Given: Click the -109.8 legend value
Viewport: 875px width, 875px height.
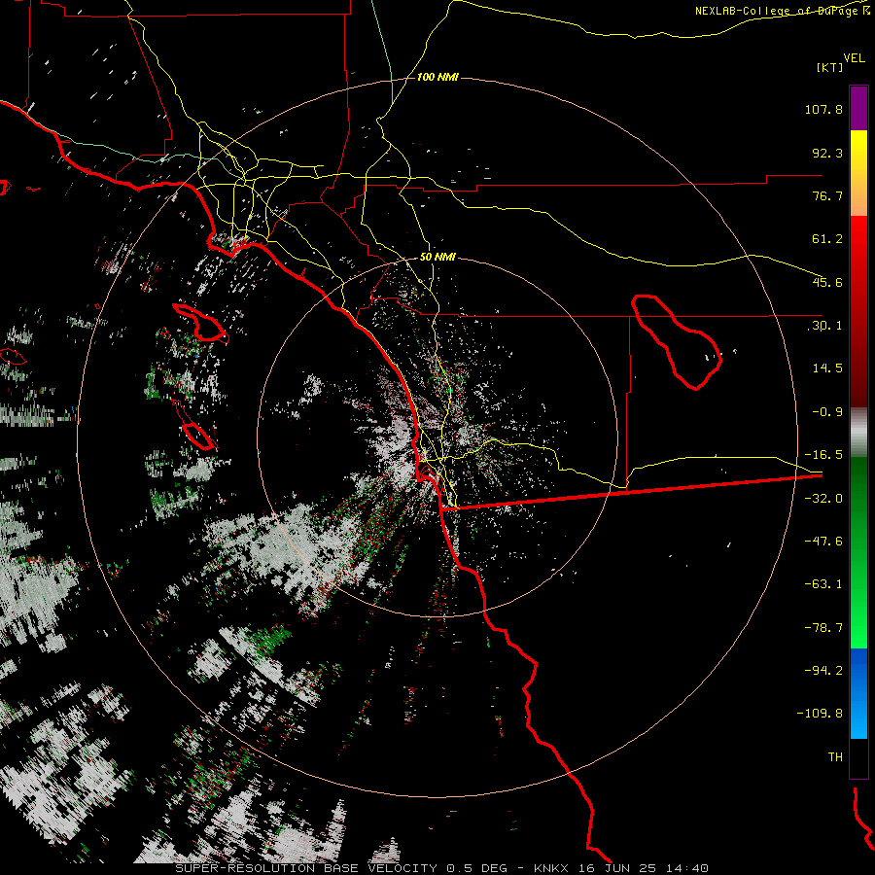Looking at the screenshot, I should point(820,714).
